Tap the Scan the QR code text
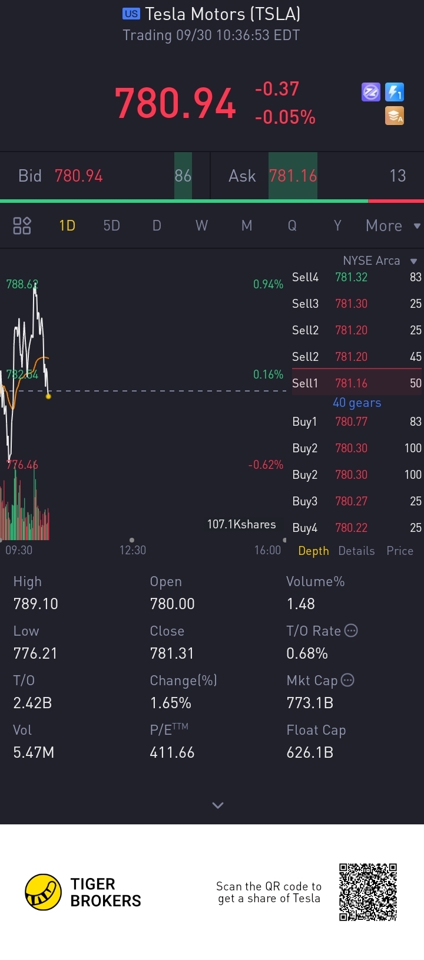The height and width of the screenshot is (960, 424). [269, 892]
